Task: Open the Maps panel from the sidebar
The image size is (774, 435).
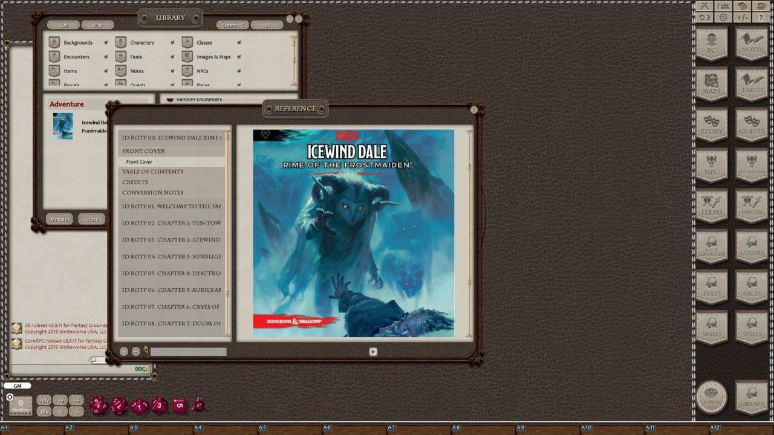Action: (x=712, y=85)
